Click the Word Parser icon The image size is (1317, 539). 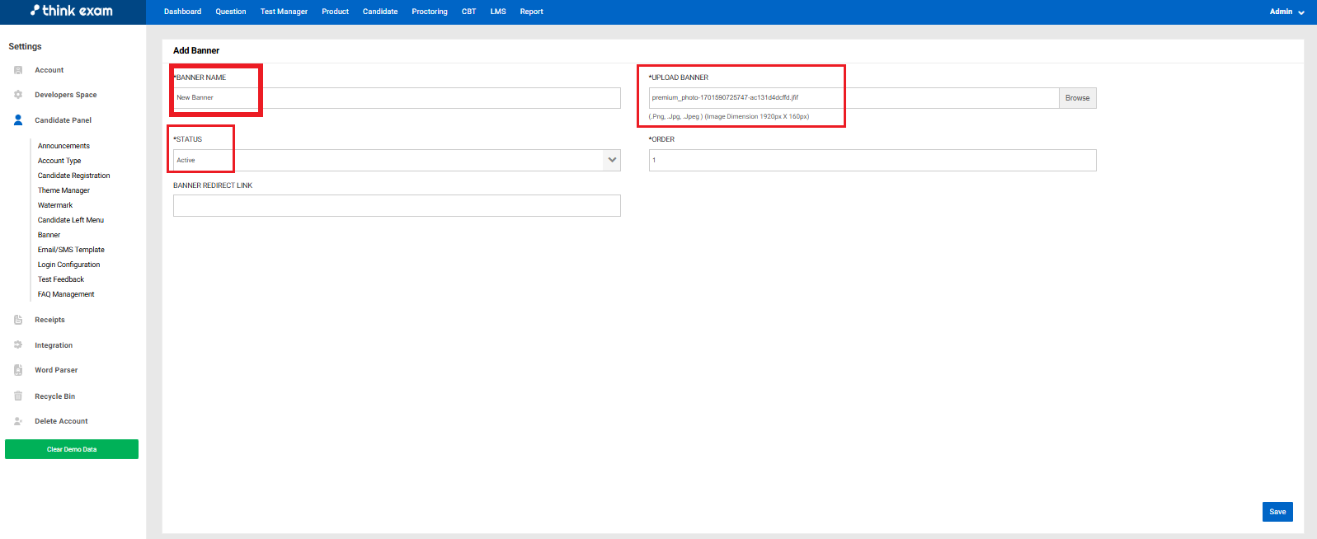coord(18,370)
